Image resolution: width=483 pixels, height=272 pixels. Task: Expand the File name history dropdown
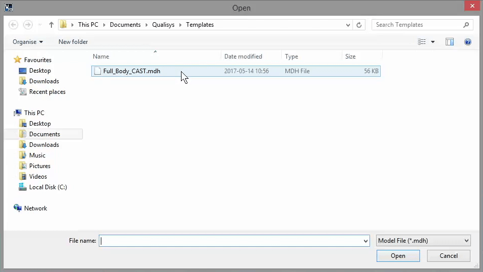point(366,241)
